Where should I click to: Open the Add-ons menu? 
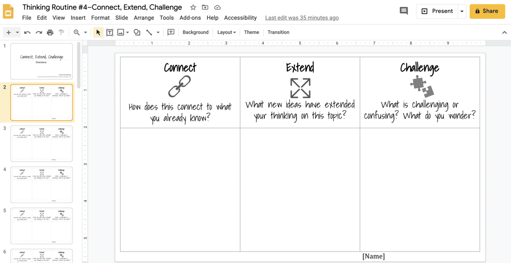coord(190,18)
